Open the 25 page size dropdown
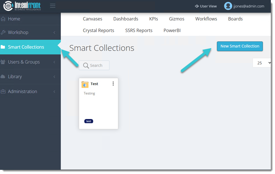This screenshot has height=174, width=275. point(262,63)
